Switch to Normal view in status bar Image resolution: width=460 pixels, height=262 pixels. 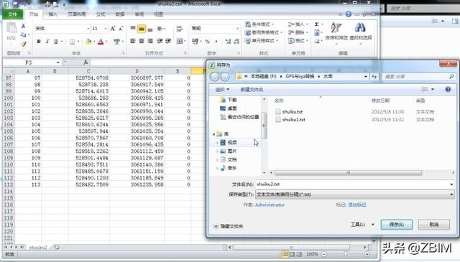point(285,254)
